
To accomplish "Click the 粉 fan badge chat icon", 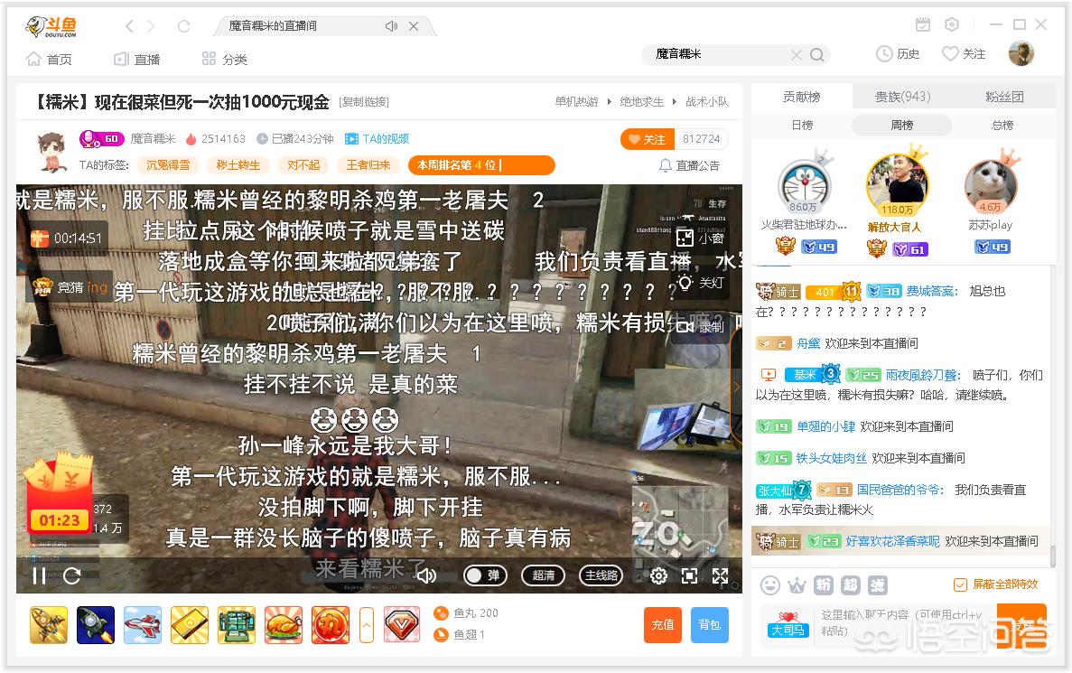I will (824, 584).
